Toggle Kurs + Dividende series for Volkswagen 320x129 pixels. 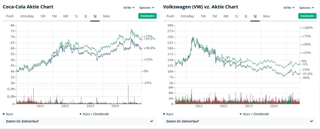point(255,114)
